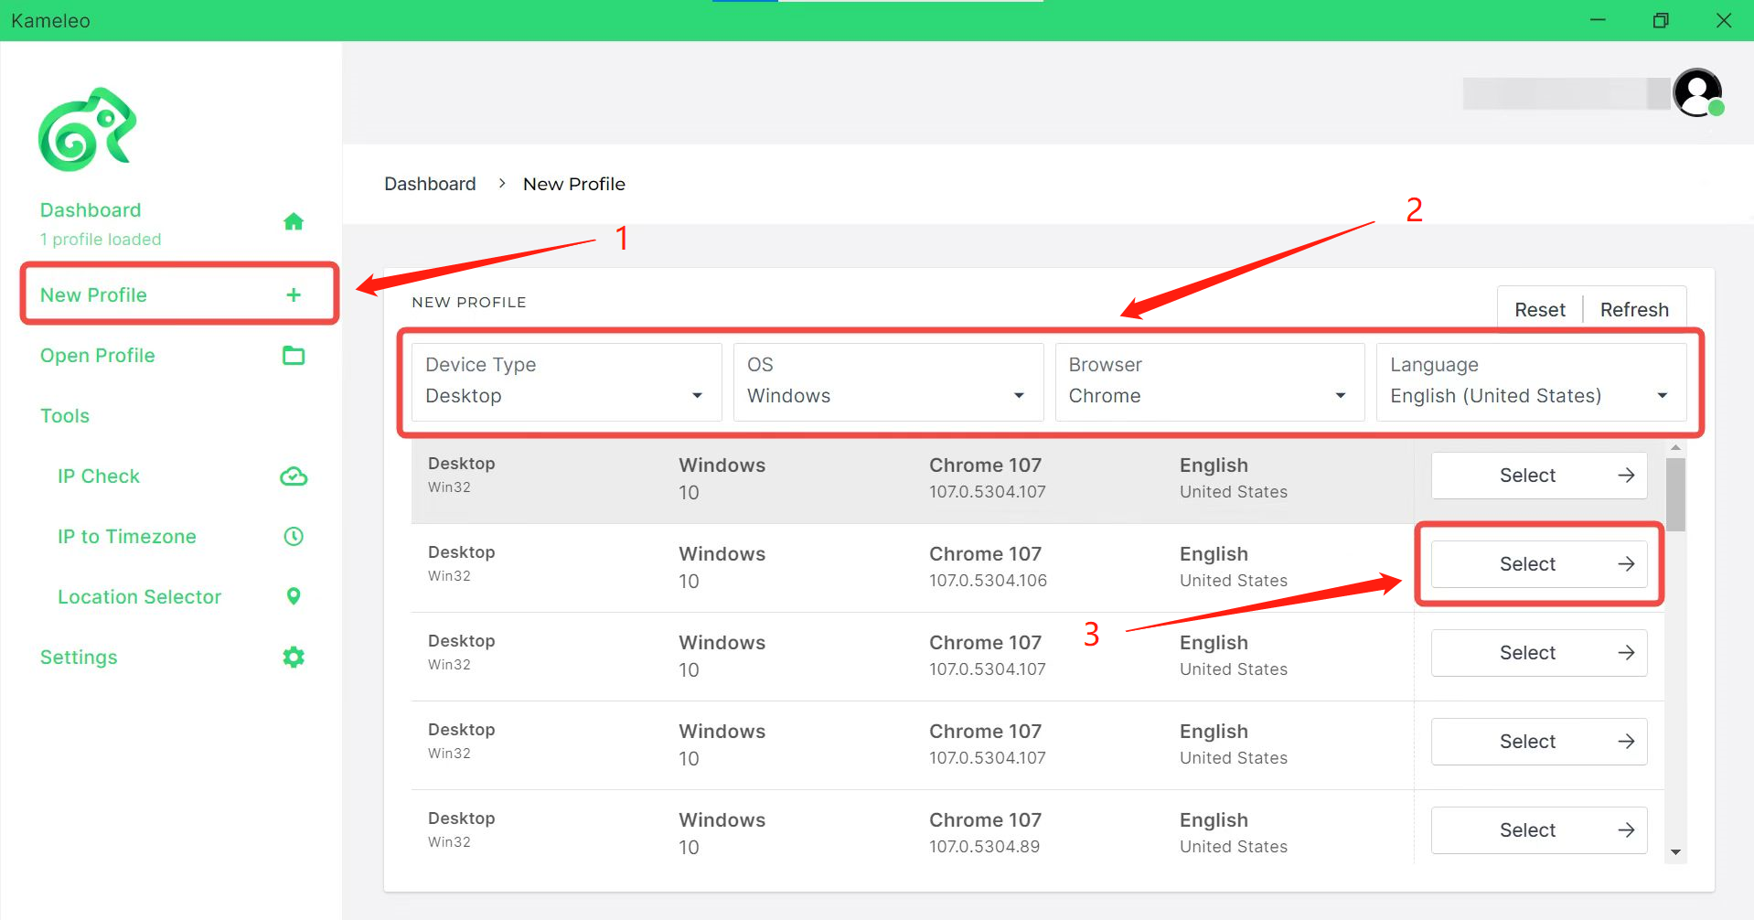Click the scrollbar up arrow

[1675, 448]
